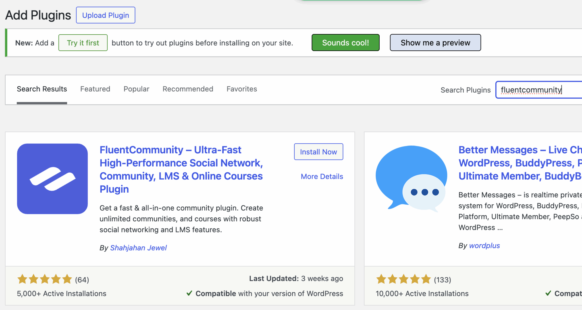The width and height of the screenshot is (582, 310).
Task: Click the third star in FluentCommunity's rating
Action: tap(44, 279)
